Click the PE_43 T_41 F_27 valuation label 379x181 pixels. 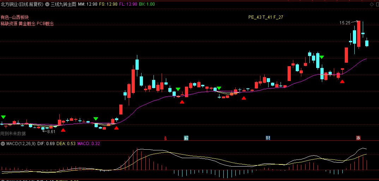(266, 17)
